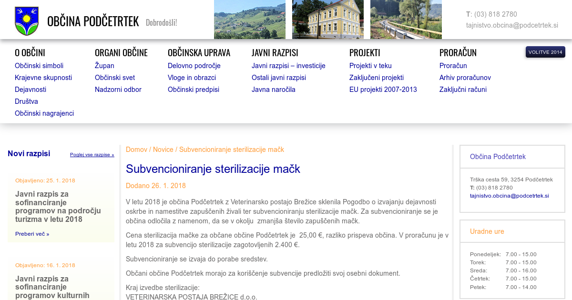Open the yellow building header photo
The width and height of the screenshot is (572, 300).
(x=327, y=20)
